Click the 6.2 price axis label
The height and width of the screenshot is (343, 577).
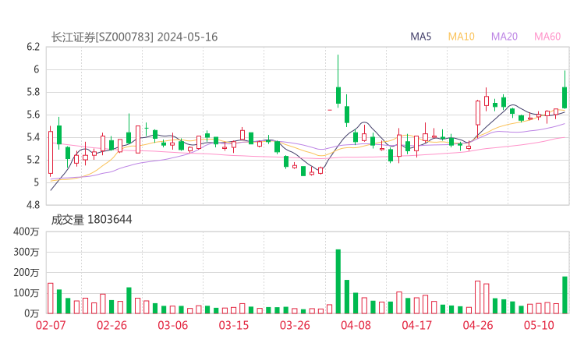[x=33, y=47]
